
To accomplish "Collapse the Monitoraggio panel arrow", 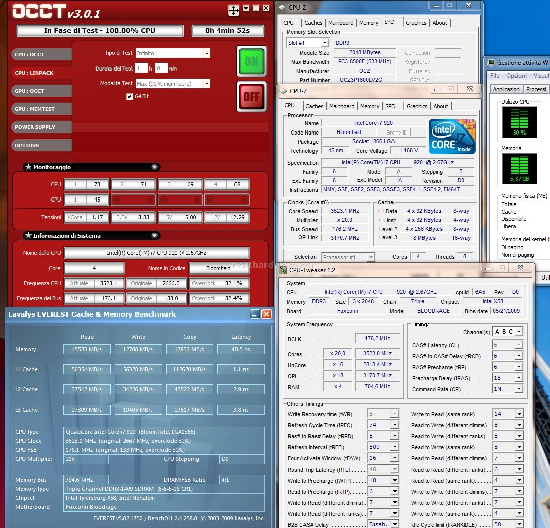I will tap(154, 167).
